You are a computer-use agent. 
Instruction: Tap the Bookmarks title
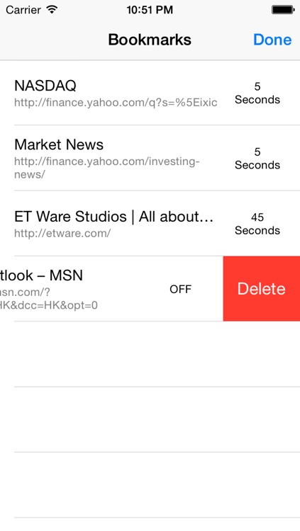click(x=150, y=40)
